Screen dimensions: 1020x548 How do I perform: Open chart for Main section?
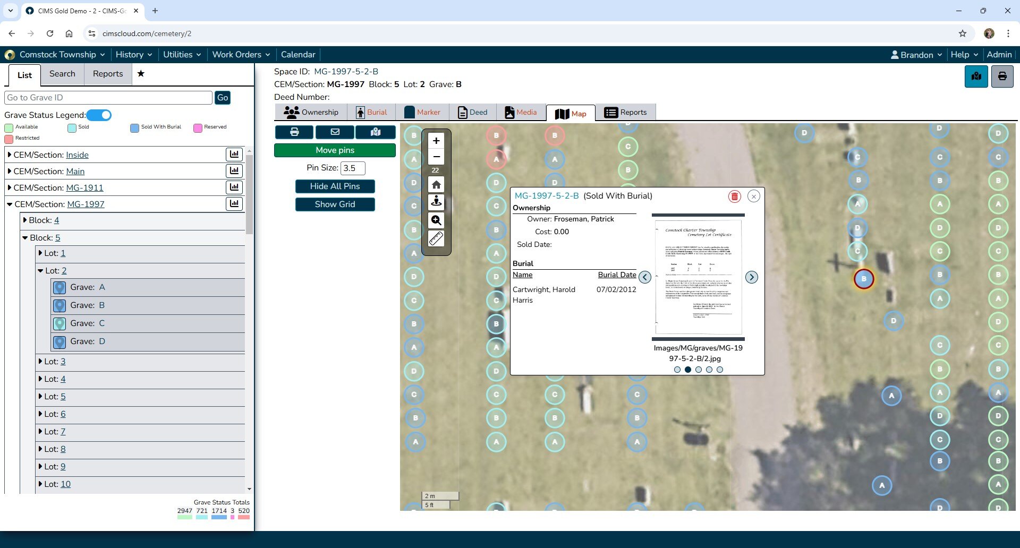click(x=234, y=171)
